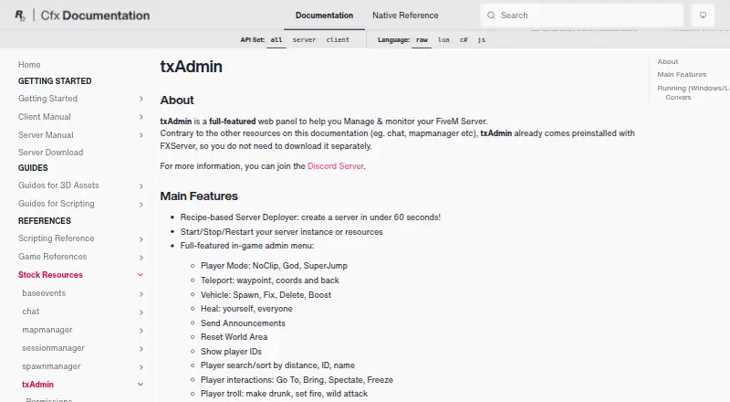
Task: Open Guides for Scripting link
Action: [57, 204]
